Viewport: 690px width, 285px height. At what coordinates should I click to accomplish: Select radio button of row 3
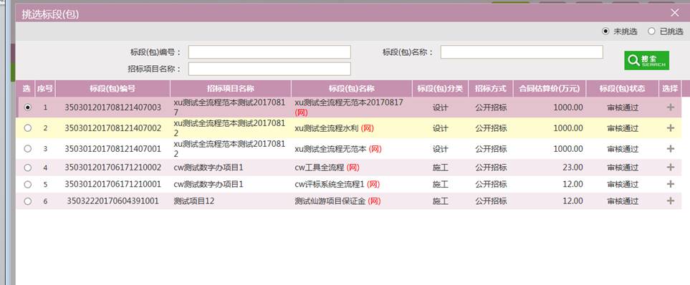click(x=28, y=149)
